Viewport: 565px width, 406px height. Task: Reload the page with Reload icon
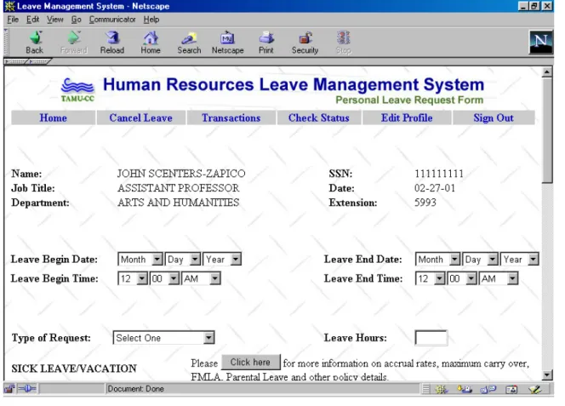pos(112,43)
